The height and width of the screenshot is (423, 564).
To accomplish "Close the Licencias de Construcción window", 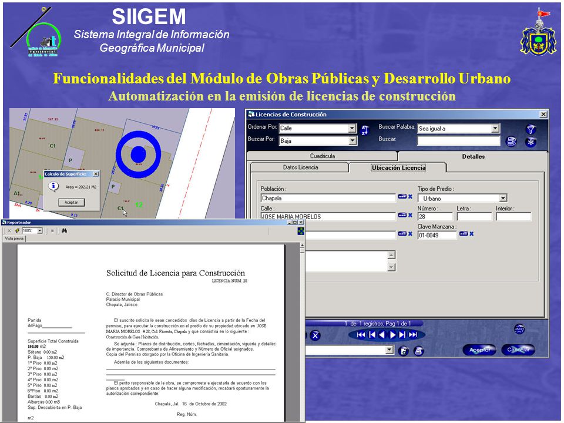I will 543,115.
